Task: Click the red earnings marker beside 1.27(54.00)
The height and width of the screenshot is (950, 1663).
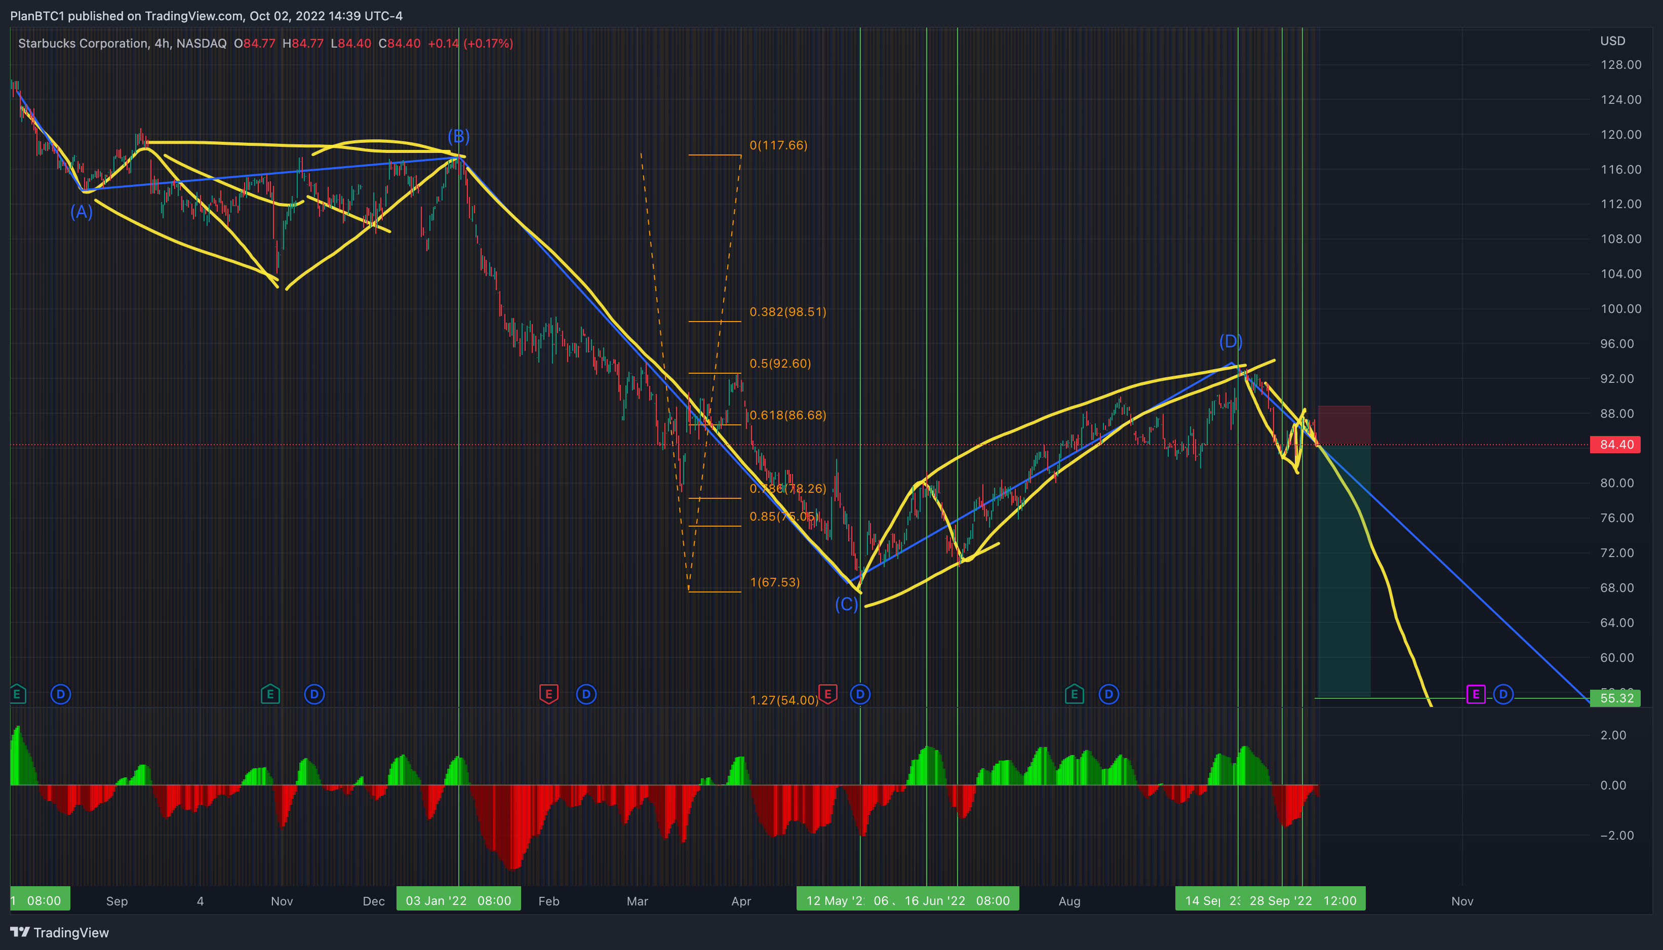Action: click(x=828, y=694)
